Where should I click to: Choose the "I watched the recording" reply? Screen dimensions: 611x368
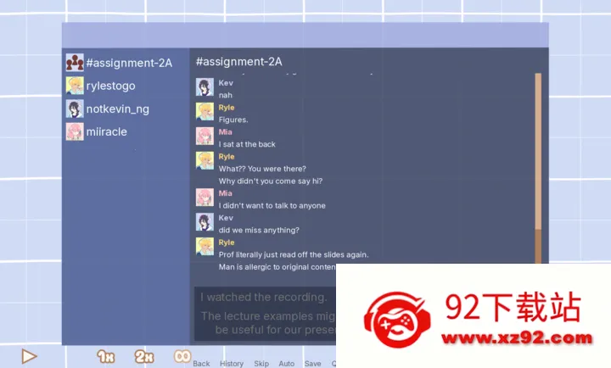point(265,298)
